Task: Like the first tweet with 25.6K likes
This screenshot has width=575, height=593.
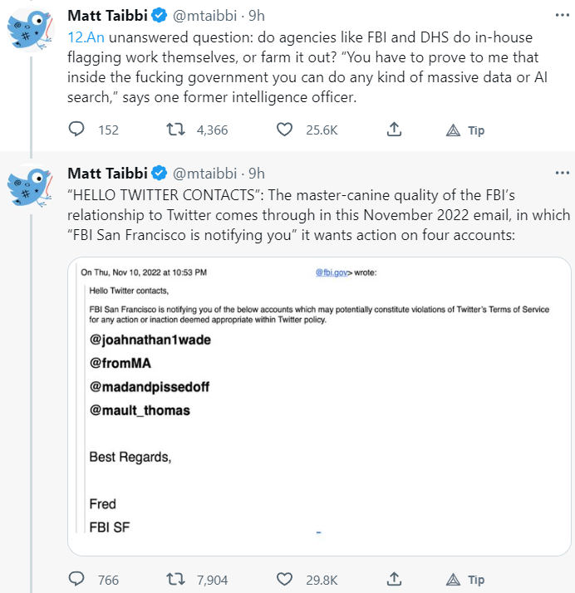Action: [x=285, y=130]
